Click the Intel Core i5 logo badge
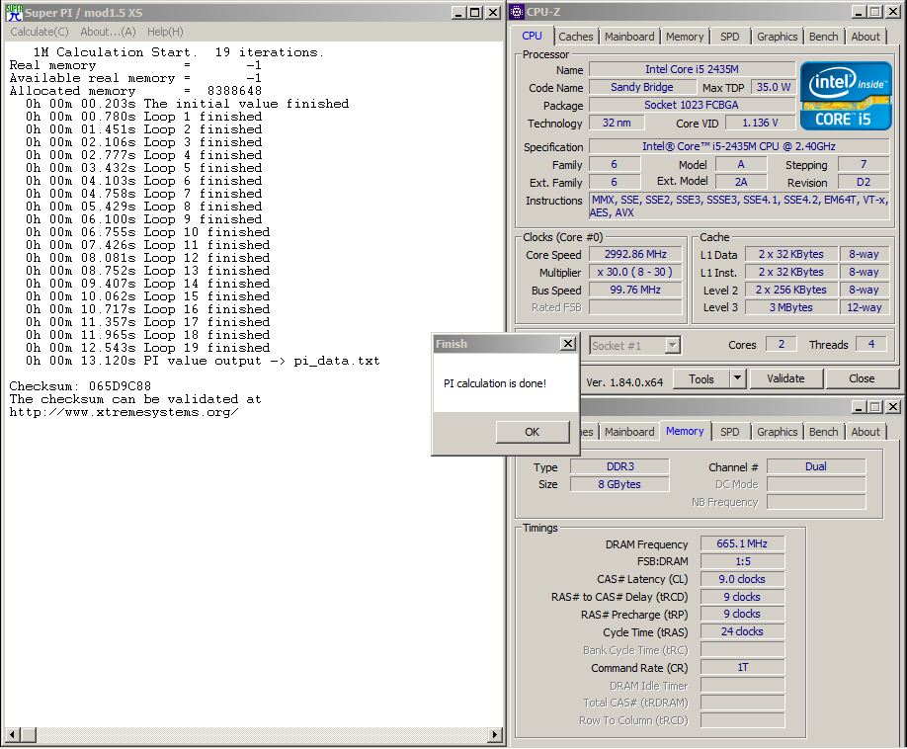This screenshot has height=749, width=907. click(x=846, y=96)
